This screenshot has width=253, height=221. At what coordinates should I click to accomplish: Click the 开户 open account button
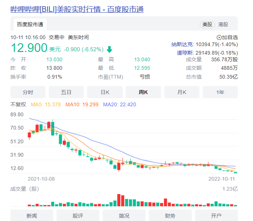click(216, 215)
